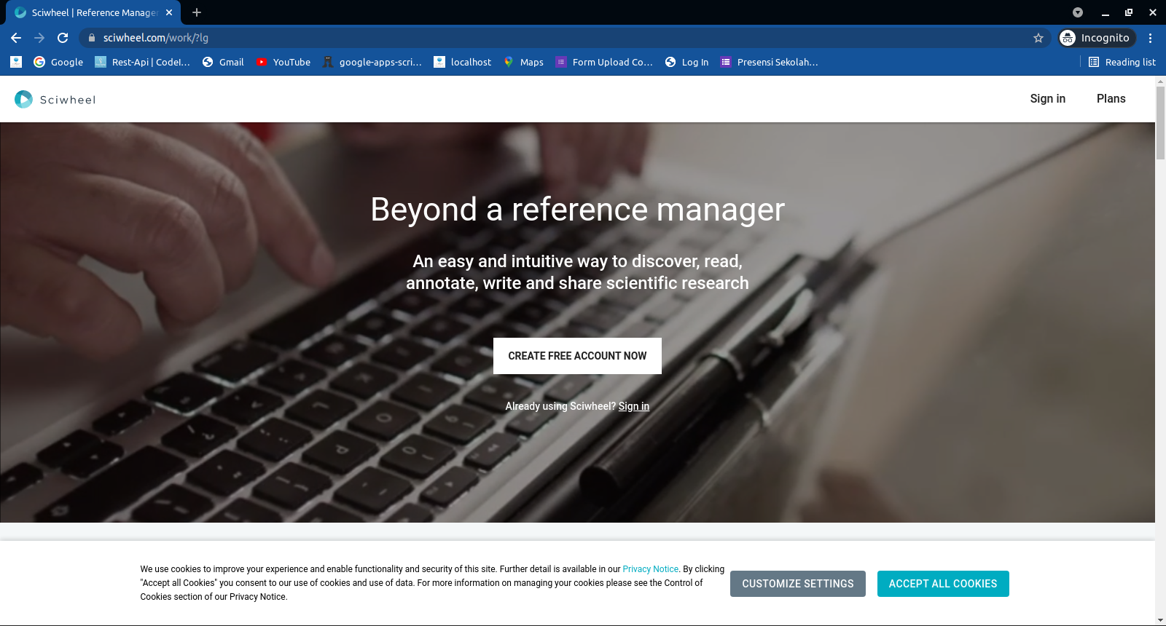Open the Presensi Sekolah bookmark
1166x626 pixels.
point(769,62)
